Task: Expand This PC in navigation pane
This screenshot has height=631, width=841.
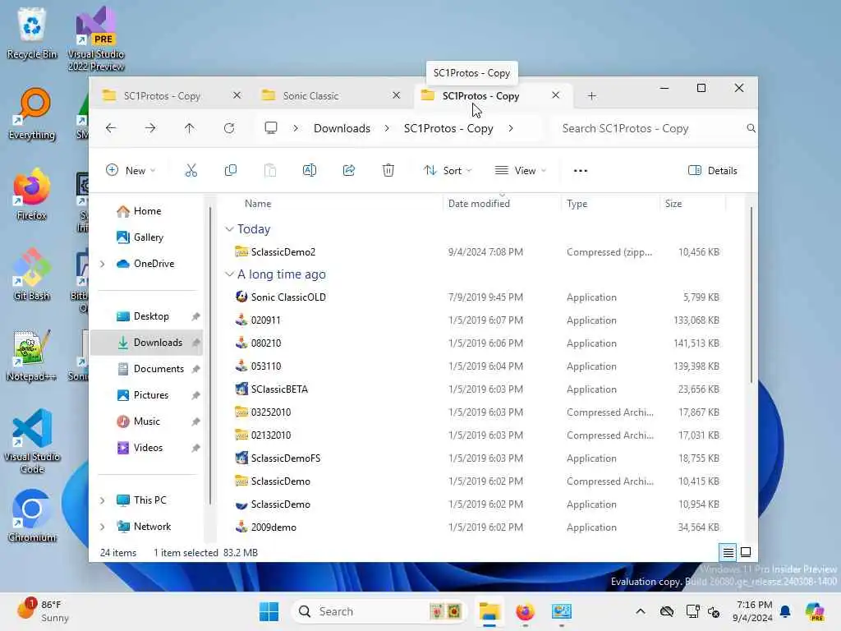Action: click(x=103, y=500)
